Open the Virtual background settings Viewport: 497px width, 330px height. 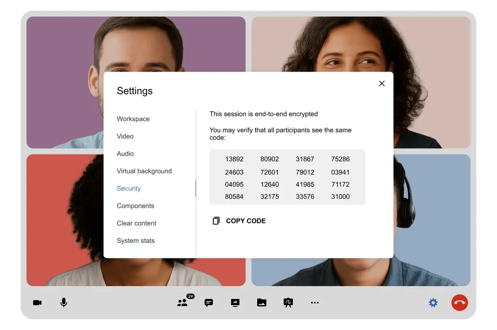(x=144, y=171)
